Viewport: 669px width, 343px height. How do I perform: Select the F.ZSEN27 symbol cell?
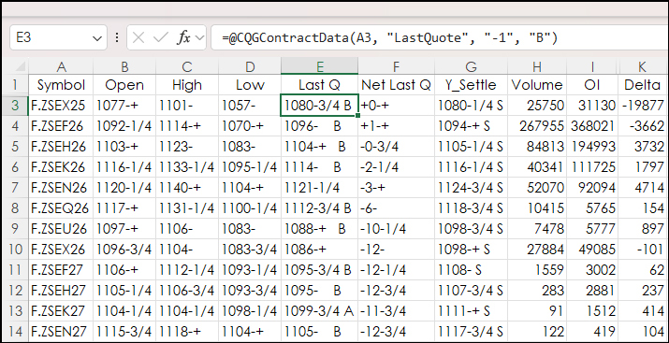[x=61, y=332]
